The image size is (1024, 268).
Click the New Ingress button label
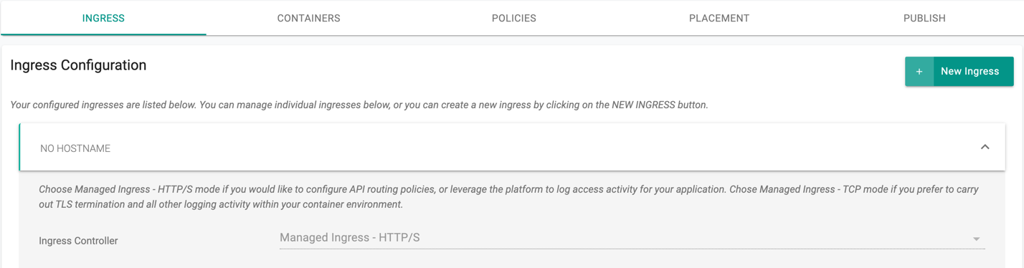pyautogui.click(x=970, y=72)
